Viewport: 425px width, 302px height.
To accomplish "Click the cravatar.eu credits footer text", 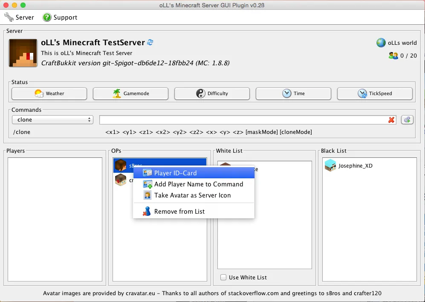I will click(212, 293).
